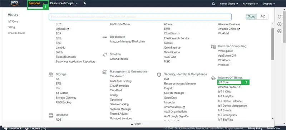The width and height of the screenshot is (286, 130).
Task: Click the right sidebar help question icon
Action: pyautogui.click(x=280, y=24)
